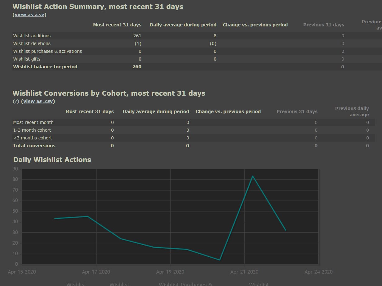Click the (?) help marker beside Conversions csv link
This screenshot has width=382, height=286.
click(x=16, y=101)
